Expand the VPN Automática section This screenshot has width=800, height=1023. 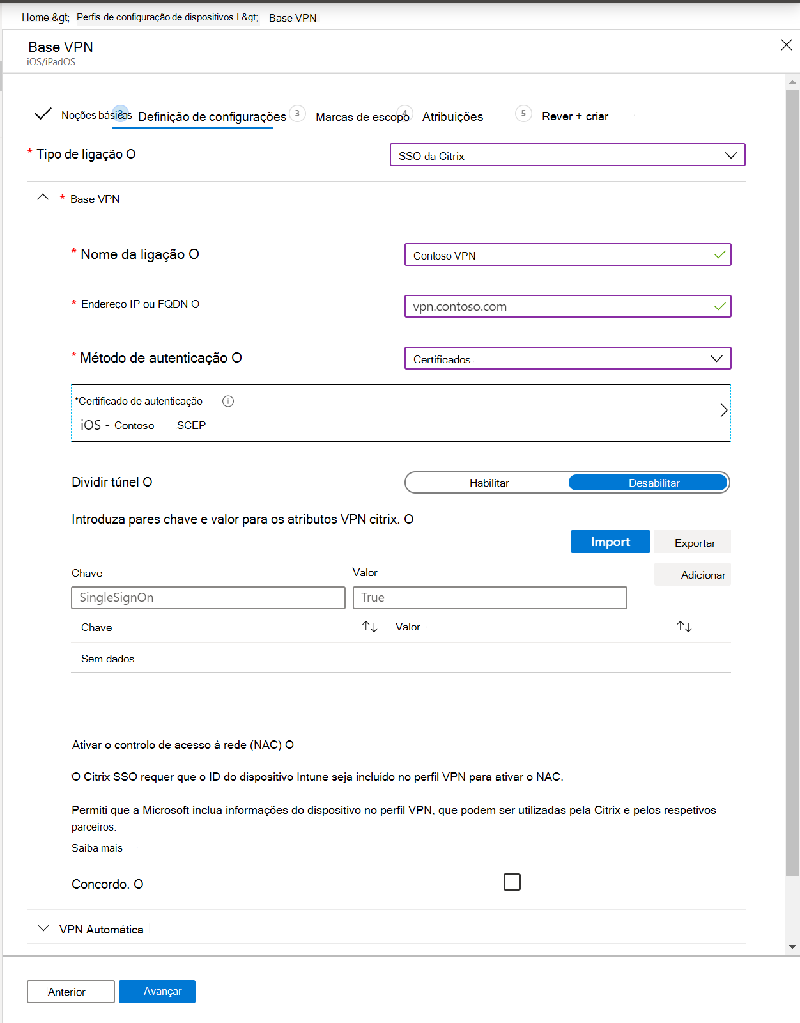43,928
